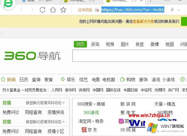Open the home page icon

click(x=53, y=10)
